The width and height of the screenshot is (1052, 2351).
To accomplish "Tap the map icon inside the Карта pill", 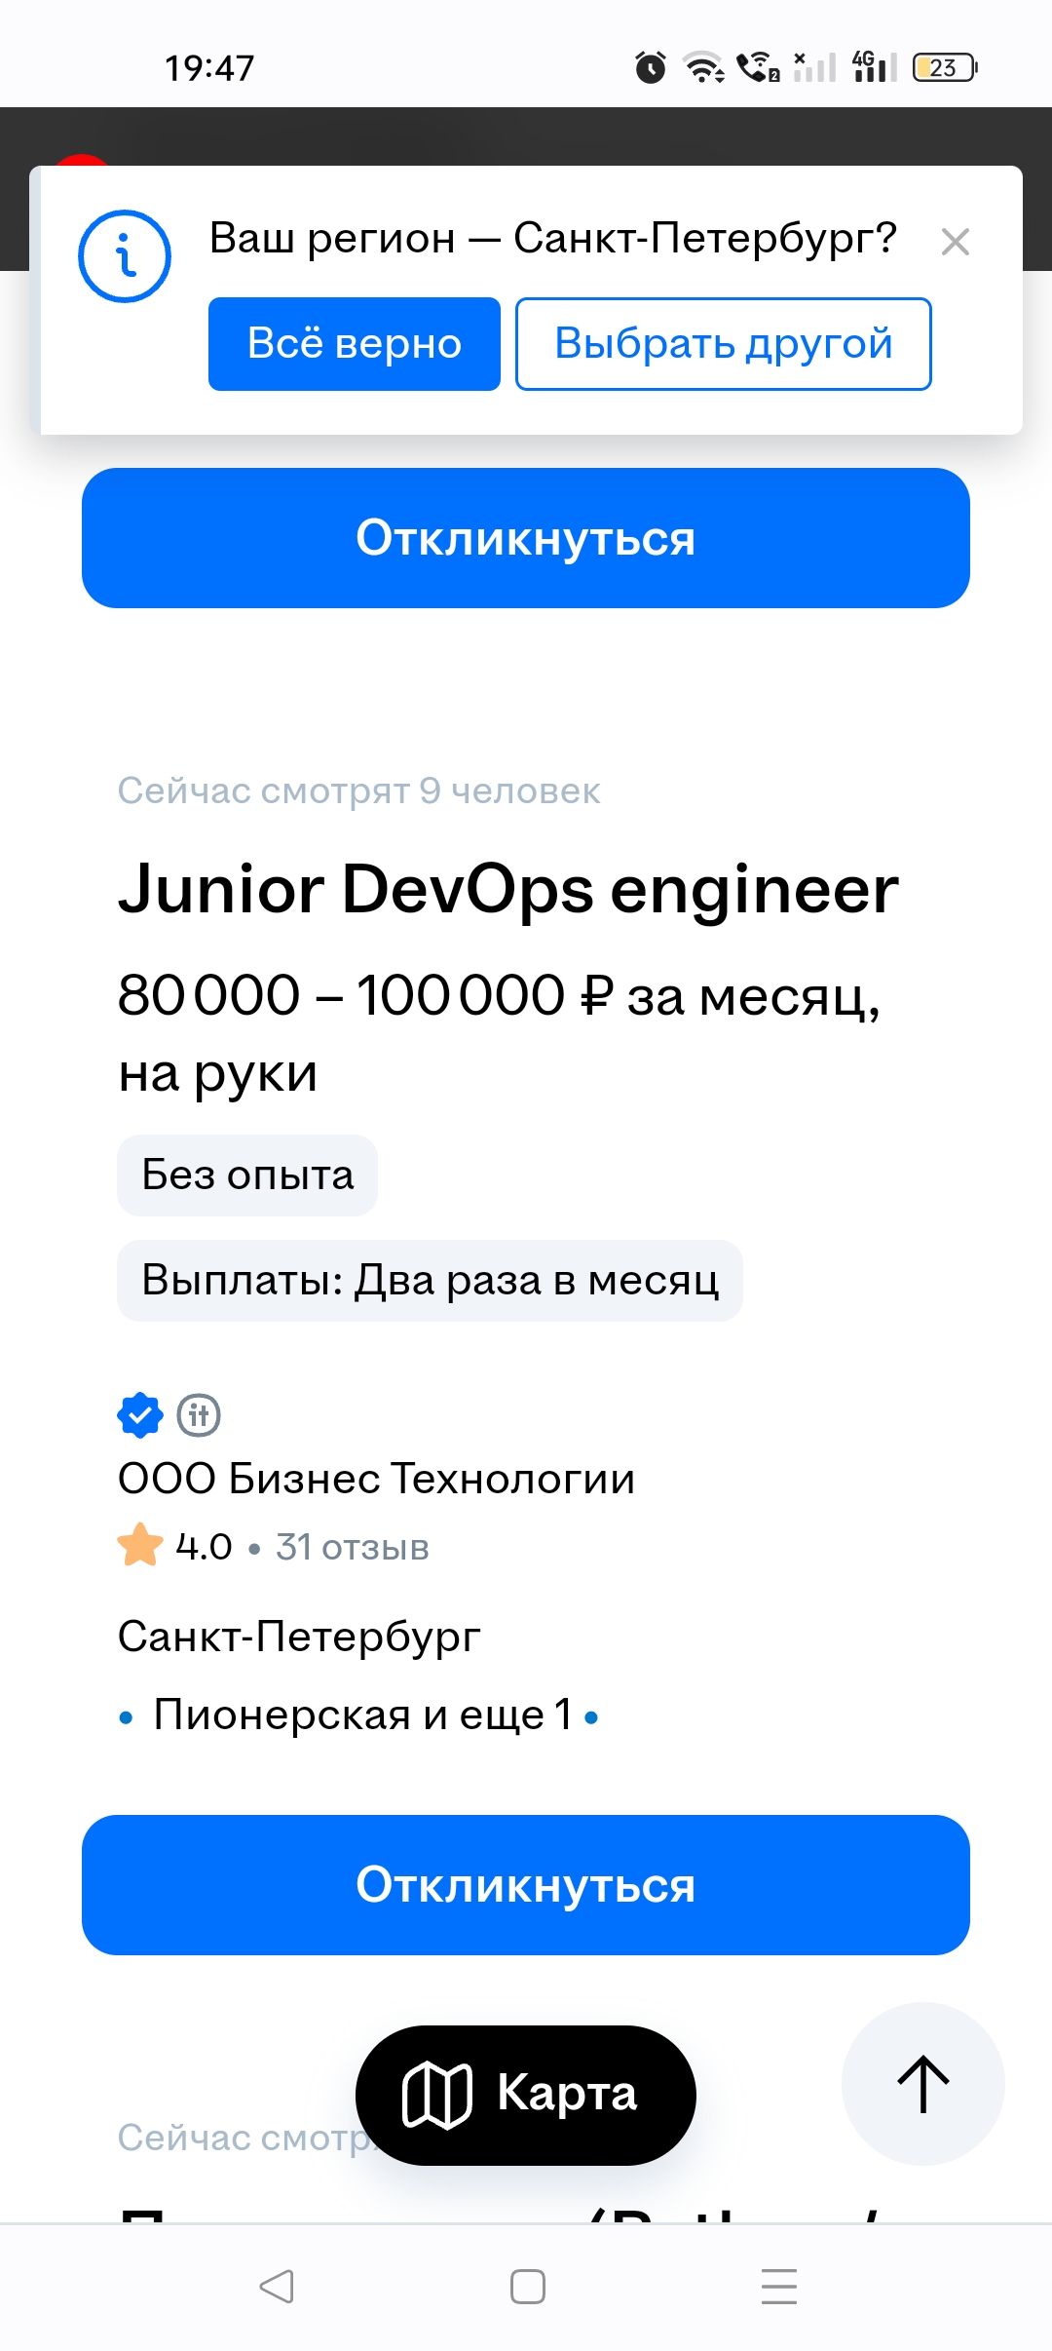I will (x=437, y=2096).
